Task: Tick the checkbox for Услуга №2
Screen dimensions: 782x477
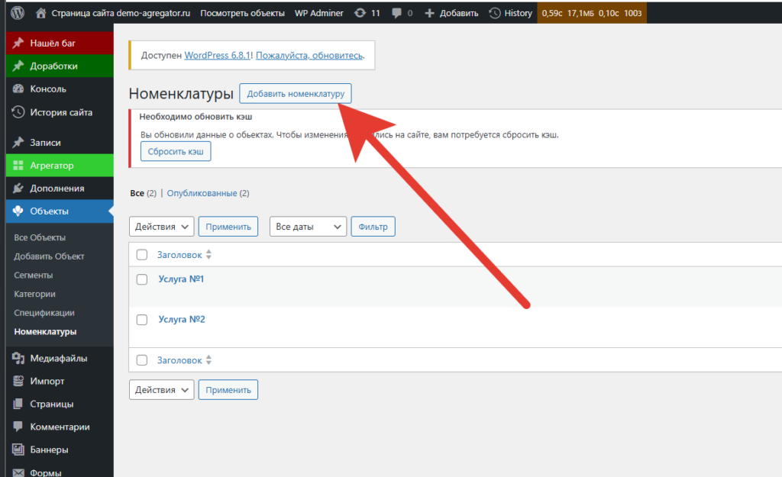Action: tap(141, 320)
